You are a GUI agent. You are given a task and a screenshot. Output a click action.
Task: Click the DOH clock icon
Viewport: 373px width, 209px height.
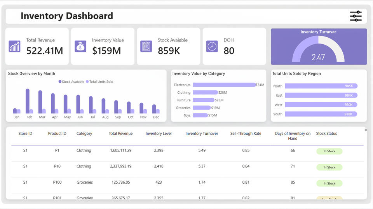point(212,46)
